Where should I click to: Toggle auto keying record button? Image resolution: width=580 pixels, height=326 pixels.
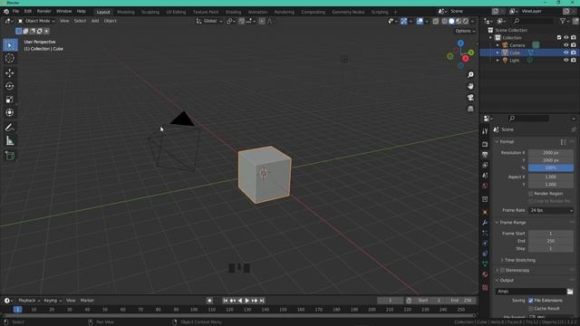click(209, 301)
